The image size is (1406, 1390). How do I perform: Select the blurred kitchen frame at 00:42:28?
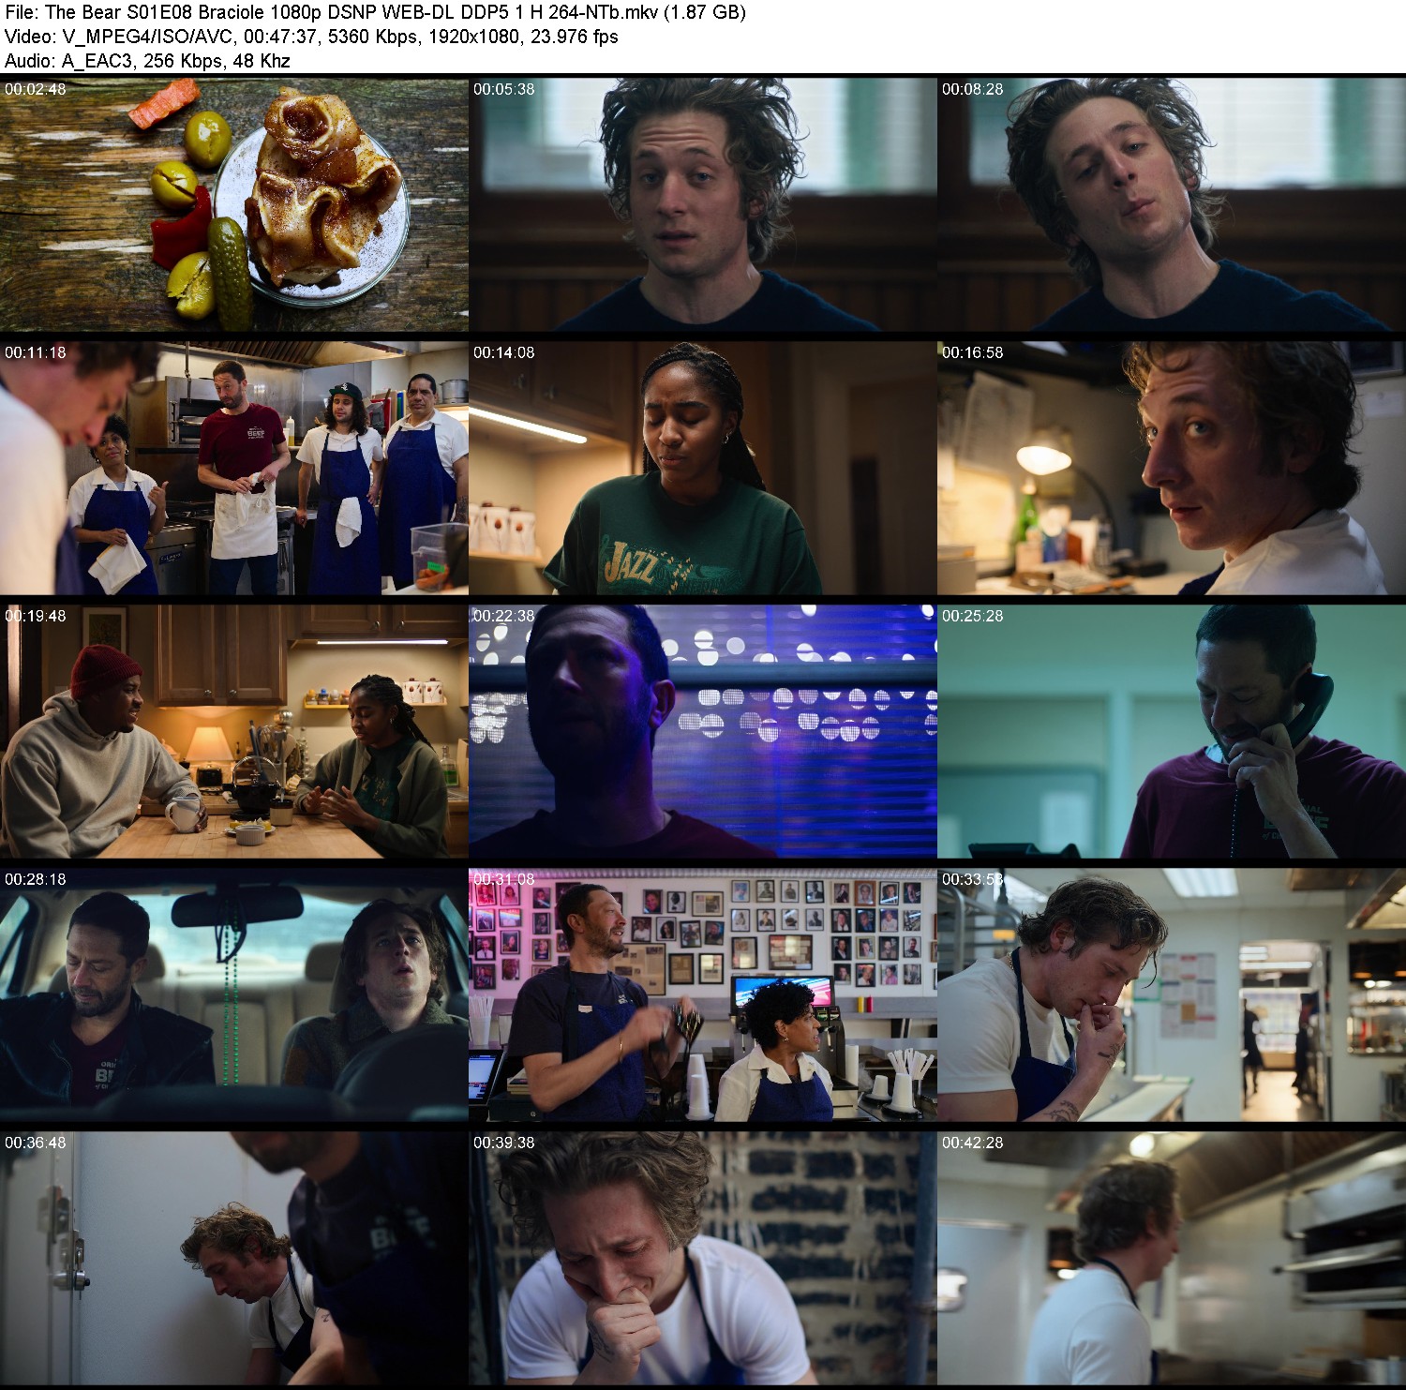[1172, 1258]
